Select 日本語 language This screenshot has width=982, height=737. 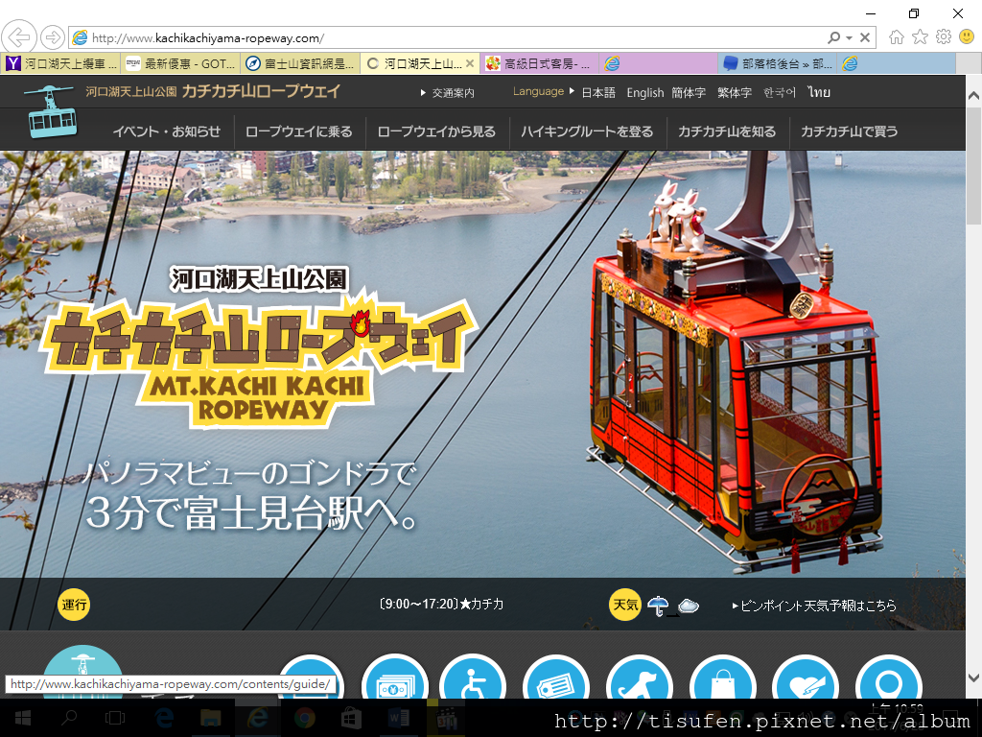coord(598,93)
